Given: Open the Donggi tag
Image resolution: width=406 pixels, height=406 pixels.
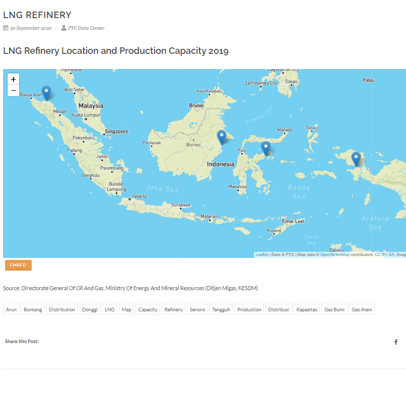Looking at the screenshot, I should (x=90, y=309).
